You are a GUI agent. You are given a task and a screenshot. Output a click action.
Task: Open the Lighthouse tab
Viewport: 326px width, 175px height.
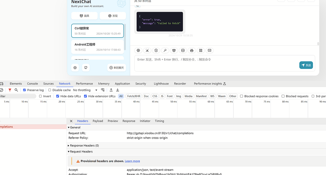[161, 84]
